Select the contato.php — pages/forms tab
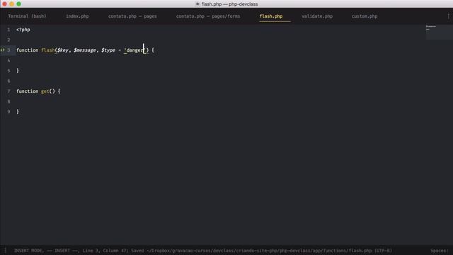This screenshot has width=453, height=255. point(208,16)
